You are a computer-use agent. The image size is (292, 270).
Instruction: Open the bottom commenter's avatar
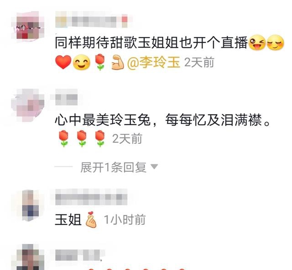[x=31, y=257]
